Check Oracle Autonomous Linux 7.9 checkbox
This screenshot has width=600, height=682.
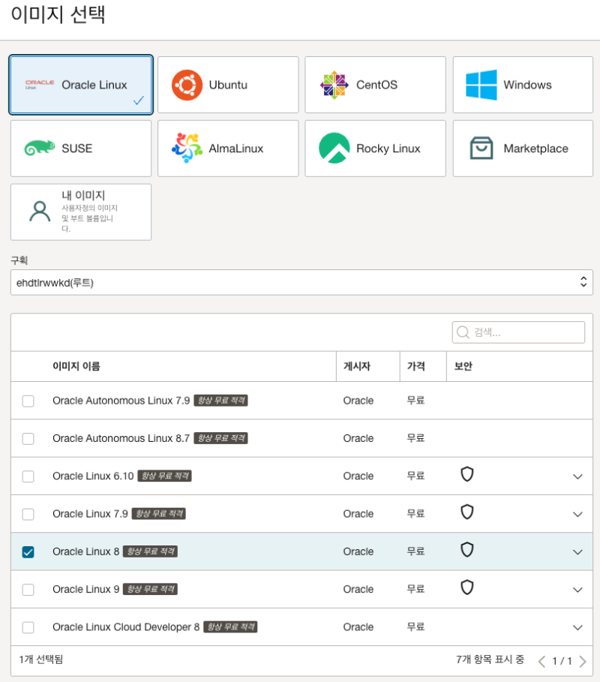pos(28,401)
